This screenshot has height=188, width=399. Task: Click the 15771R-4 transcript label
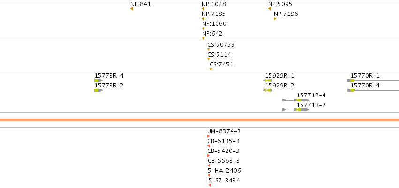coord(311,95)
